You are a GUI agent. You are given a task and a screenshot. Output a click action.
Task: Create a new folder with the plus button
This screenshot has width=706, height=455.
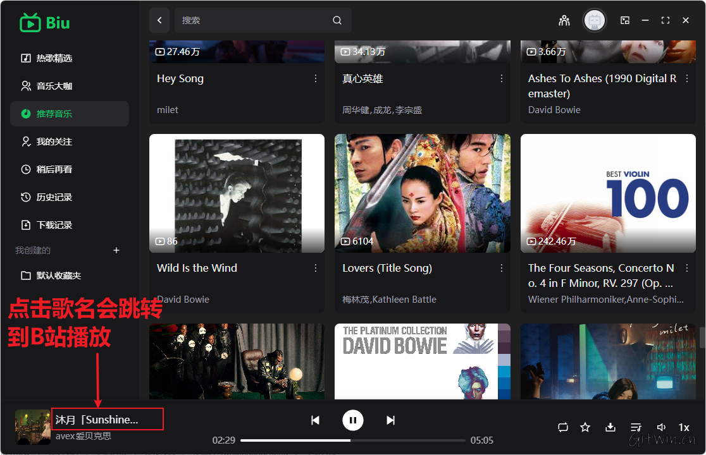click(x=116, y=250)
